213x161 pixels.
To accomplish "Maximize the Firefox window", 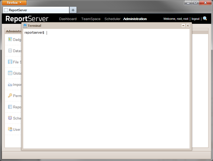I will (x=195, y=3).
